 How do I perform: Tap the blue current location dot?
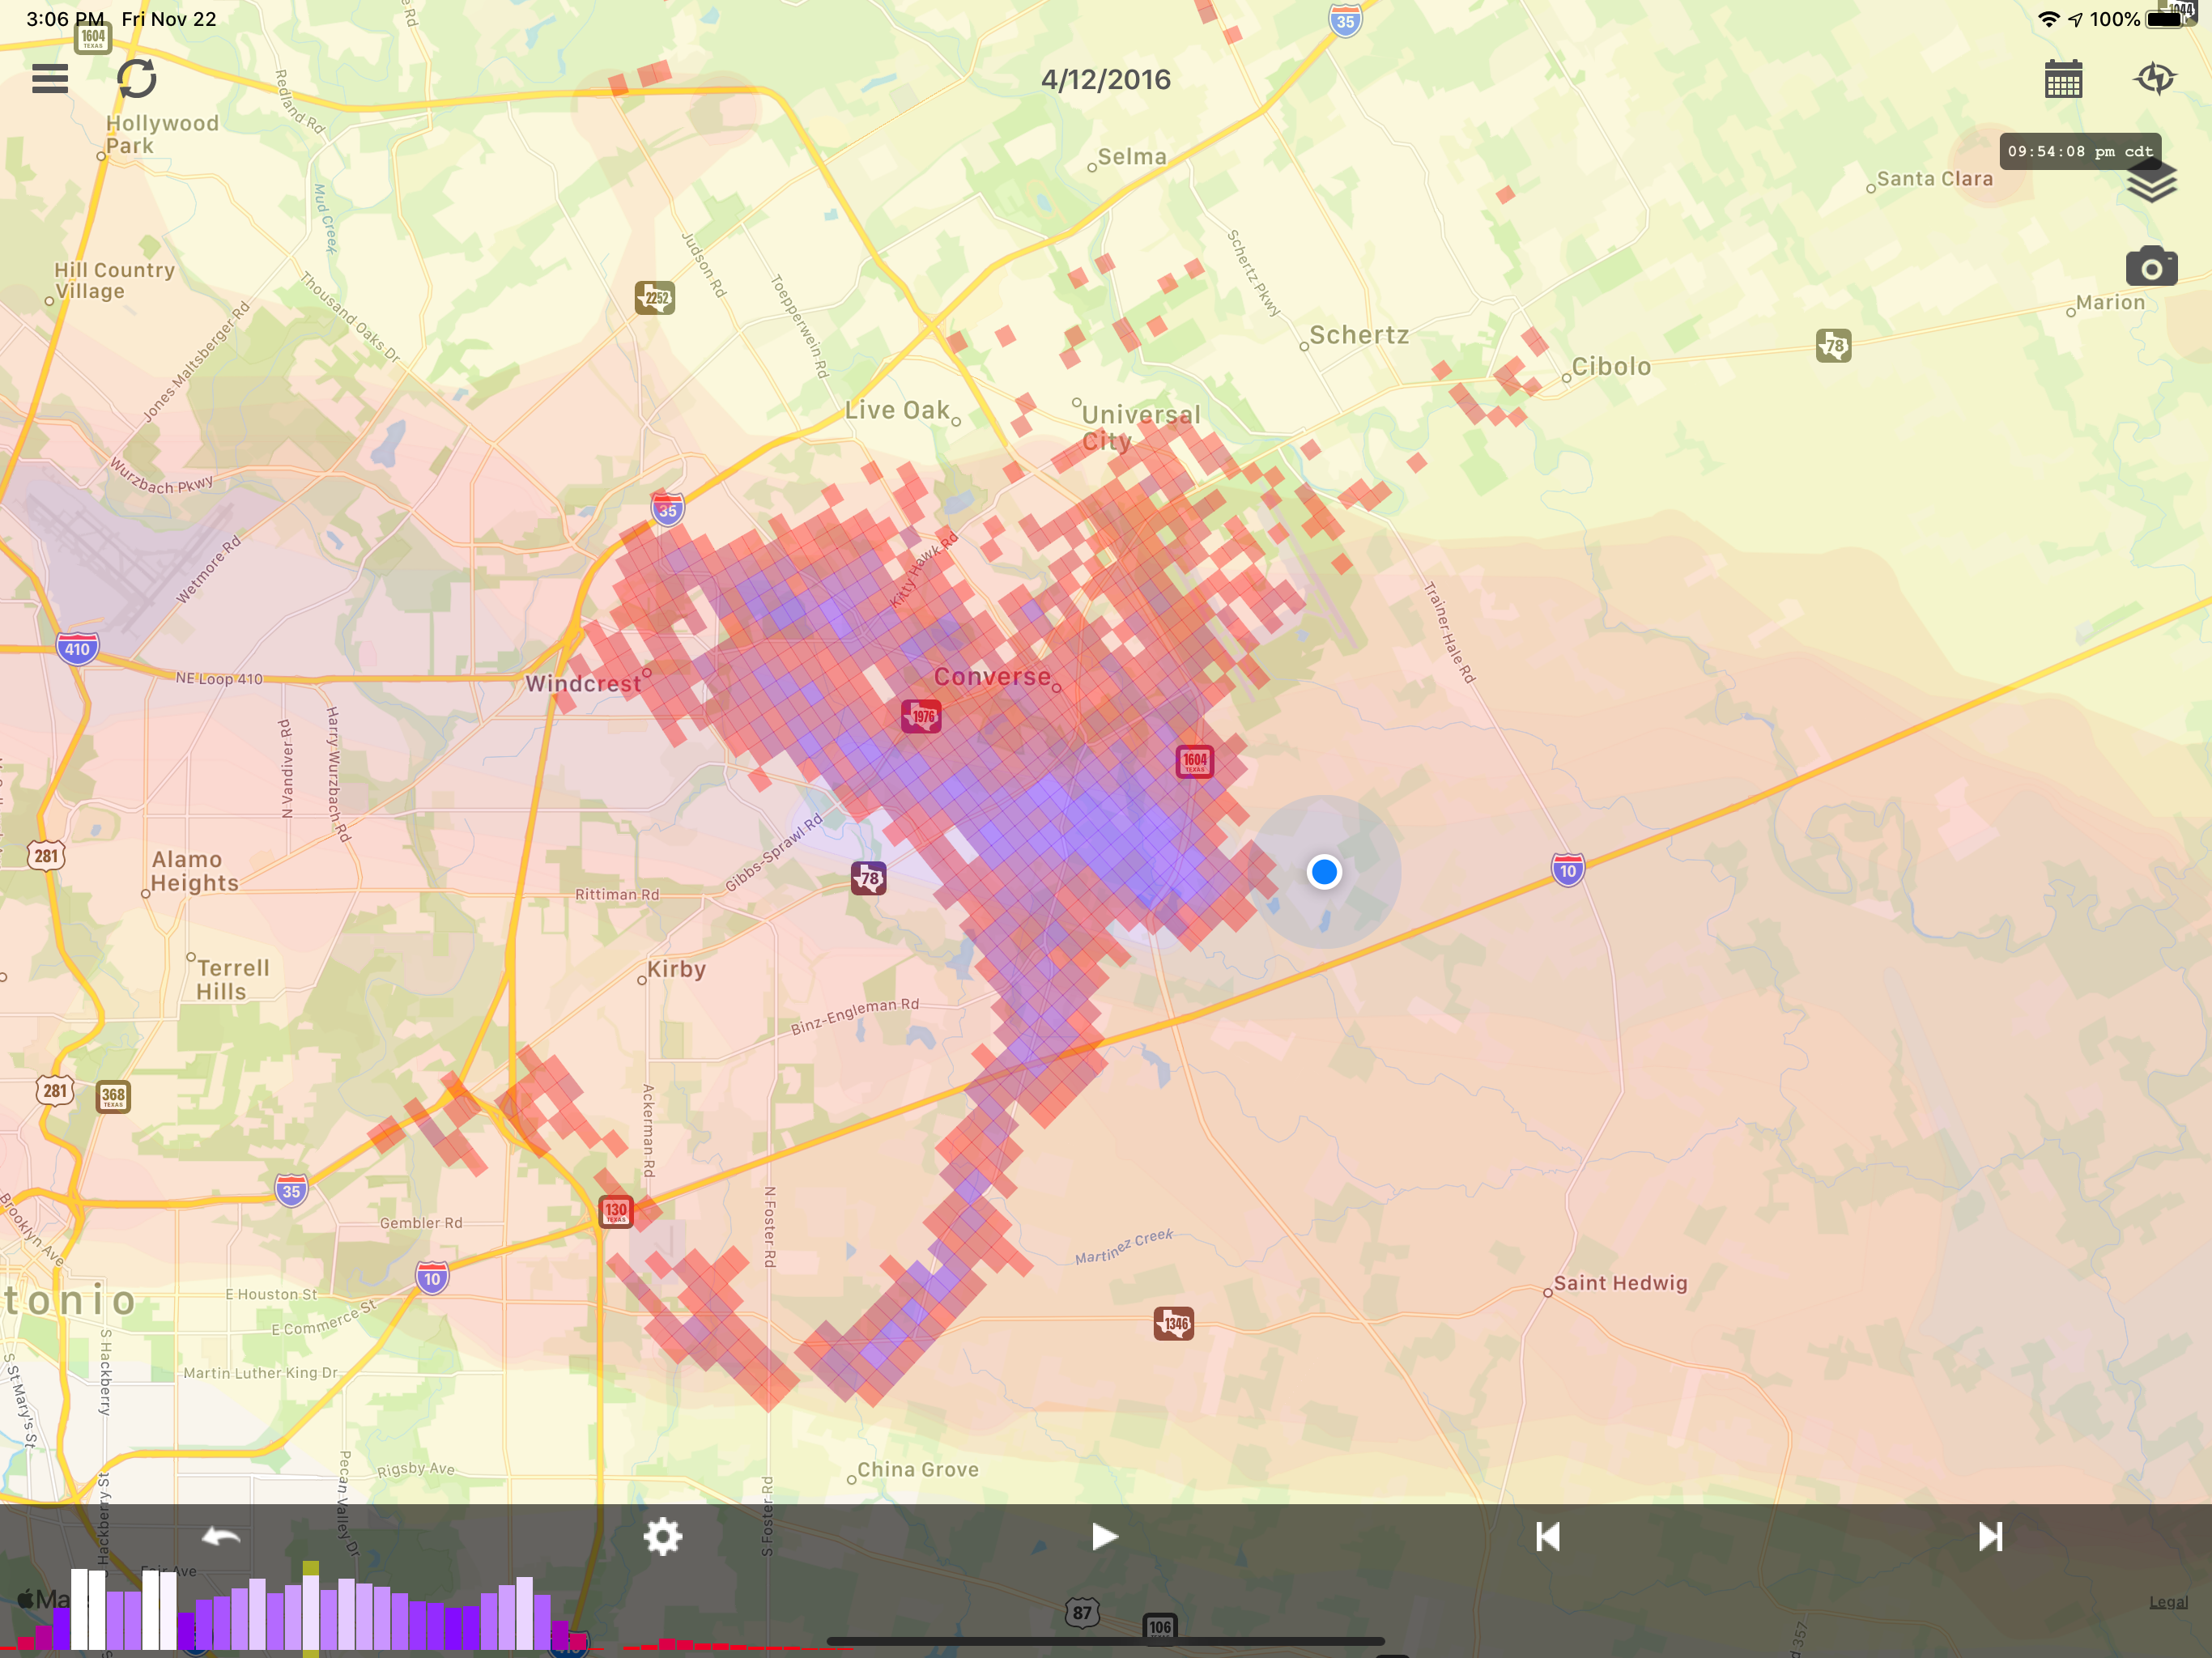[1324, 872]
